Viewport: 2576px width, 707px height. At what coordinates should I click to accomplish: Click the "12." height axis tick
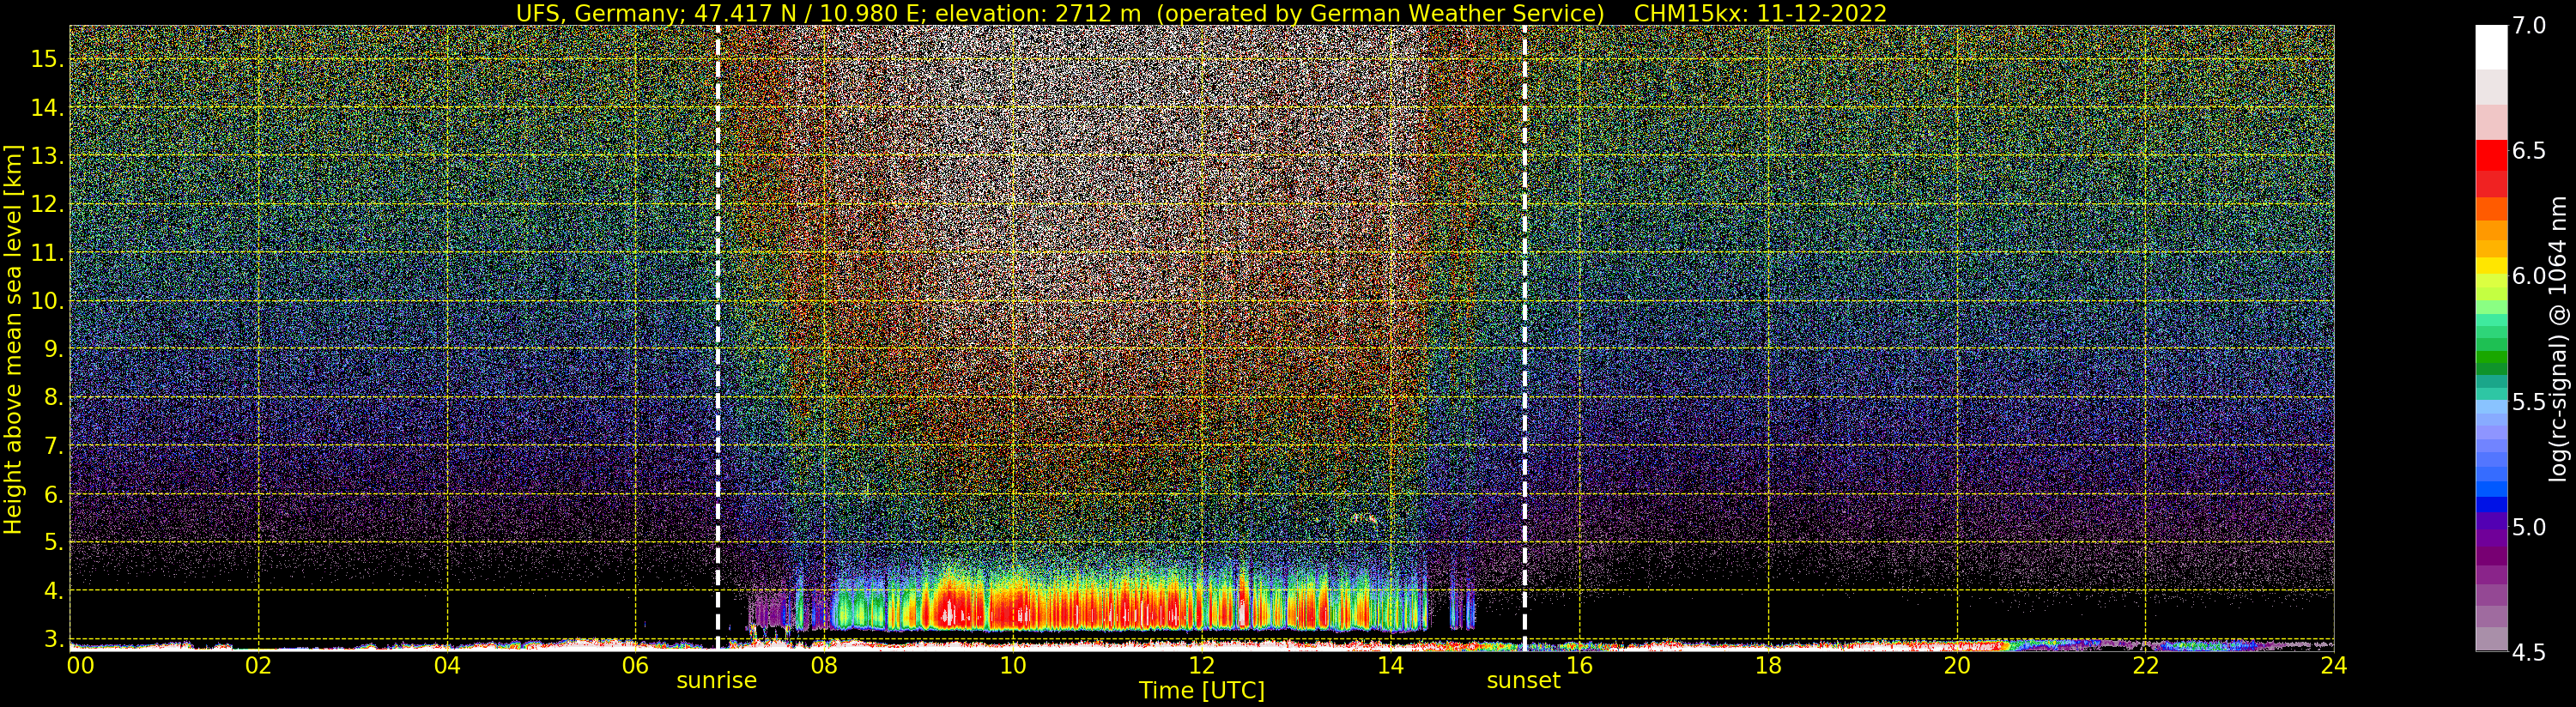pos(47,204)
